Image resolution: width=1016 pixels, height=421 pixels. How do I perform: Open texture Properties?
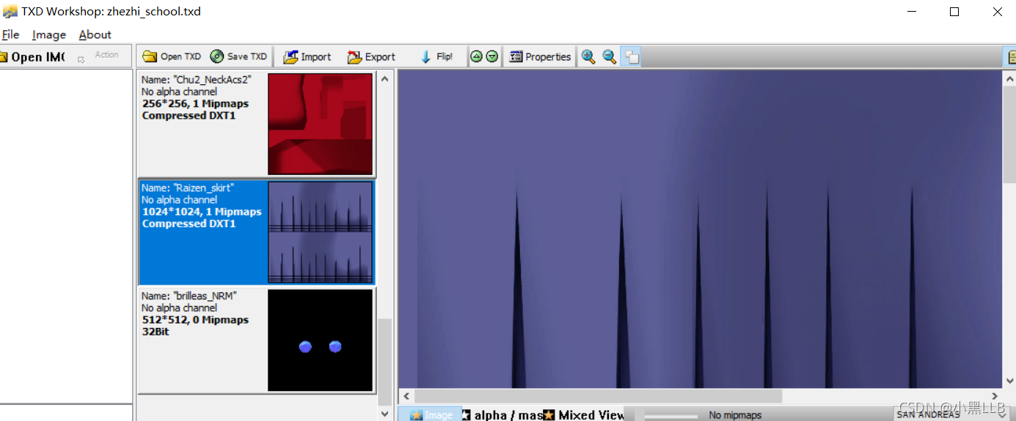click(x=540, y=56)
